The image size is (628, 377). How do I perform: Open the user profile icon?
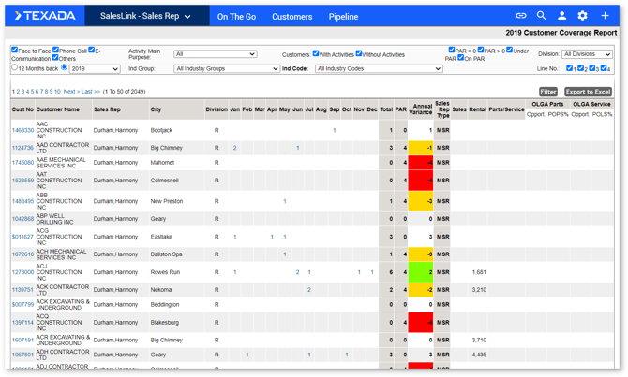click(x=562, y=16)
